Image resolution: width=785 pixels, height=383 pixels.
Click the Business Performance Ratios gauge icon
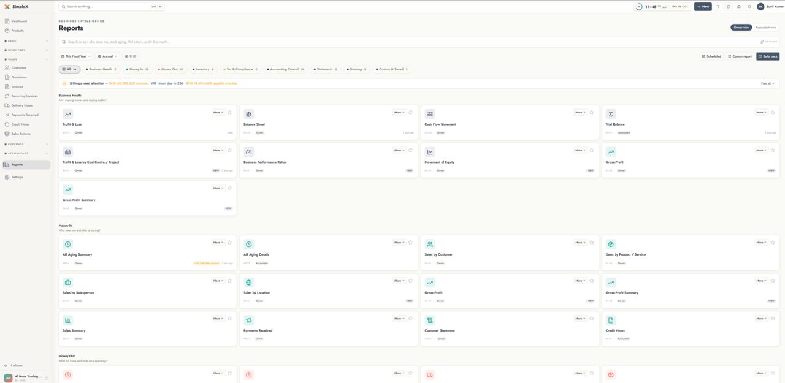point(248,152)
